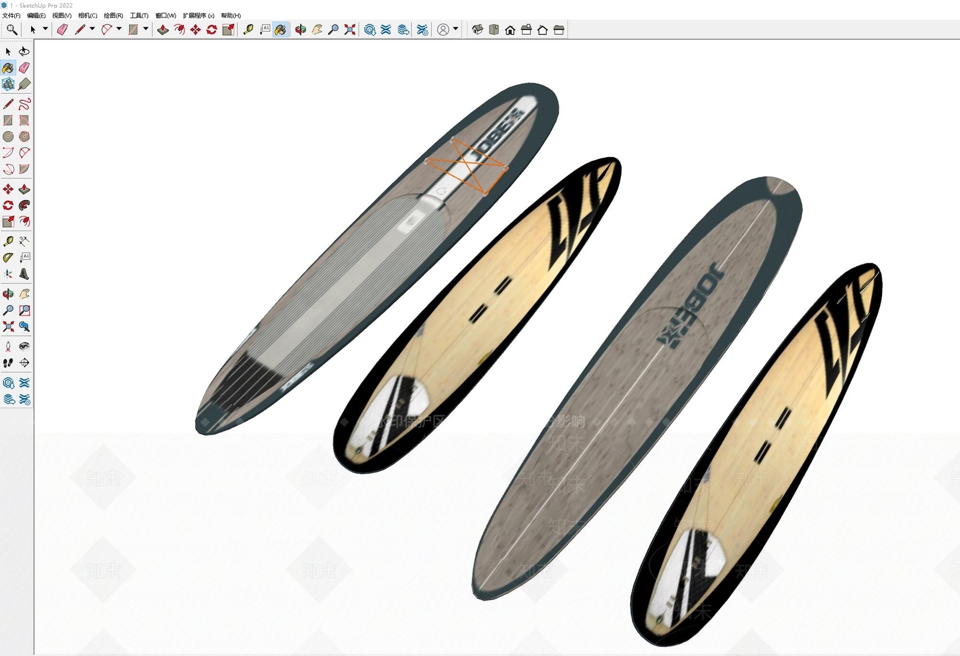Switch to Front view house icon

click(510, 29)
